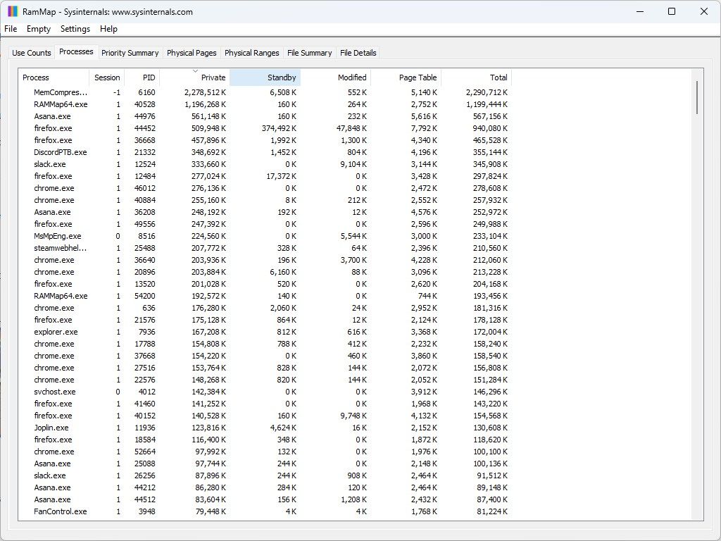Select the Processes tab
The height and width of the screenshot is (541, 721).
click(x=76, y=51)
